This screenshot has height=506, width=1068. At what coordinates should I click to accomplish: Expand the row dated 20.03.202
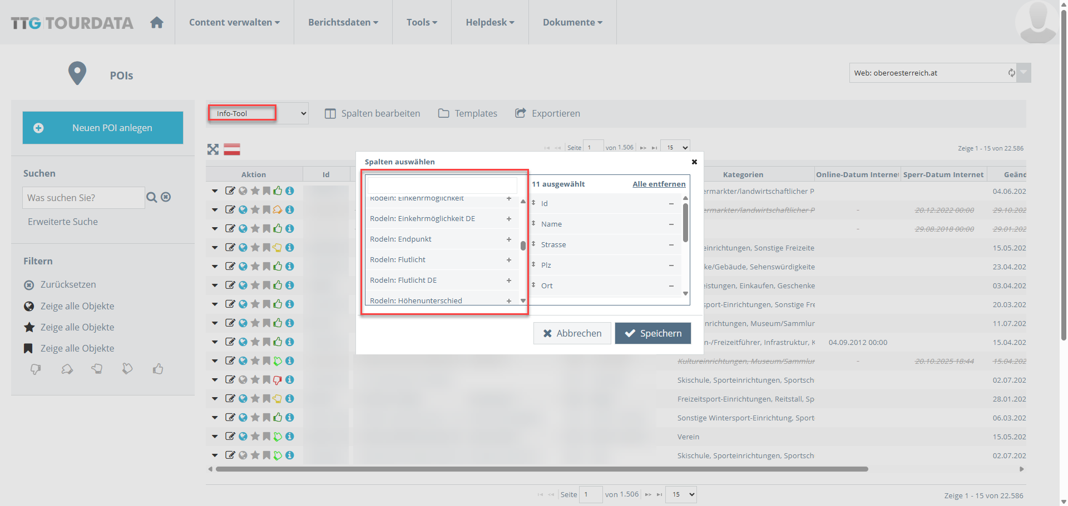[x=215, y=304]
